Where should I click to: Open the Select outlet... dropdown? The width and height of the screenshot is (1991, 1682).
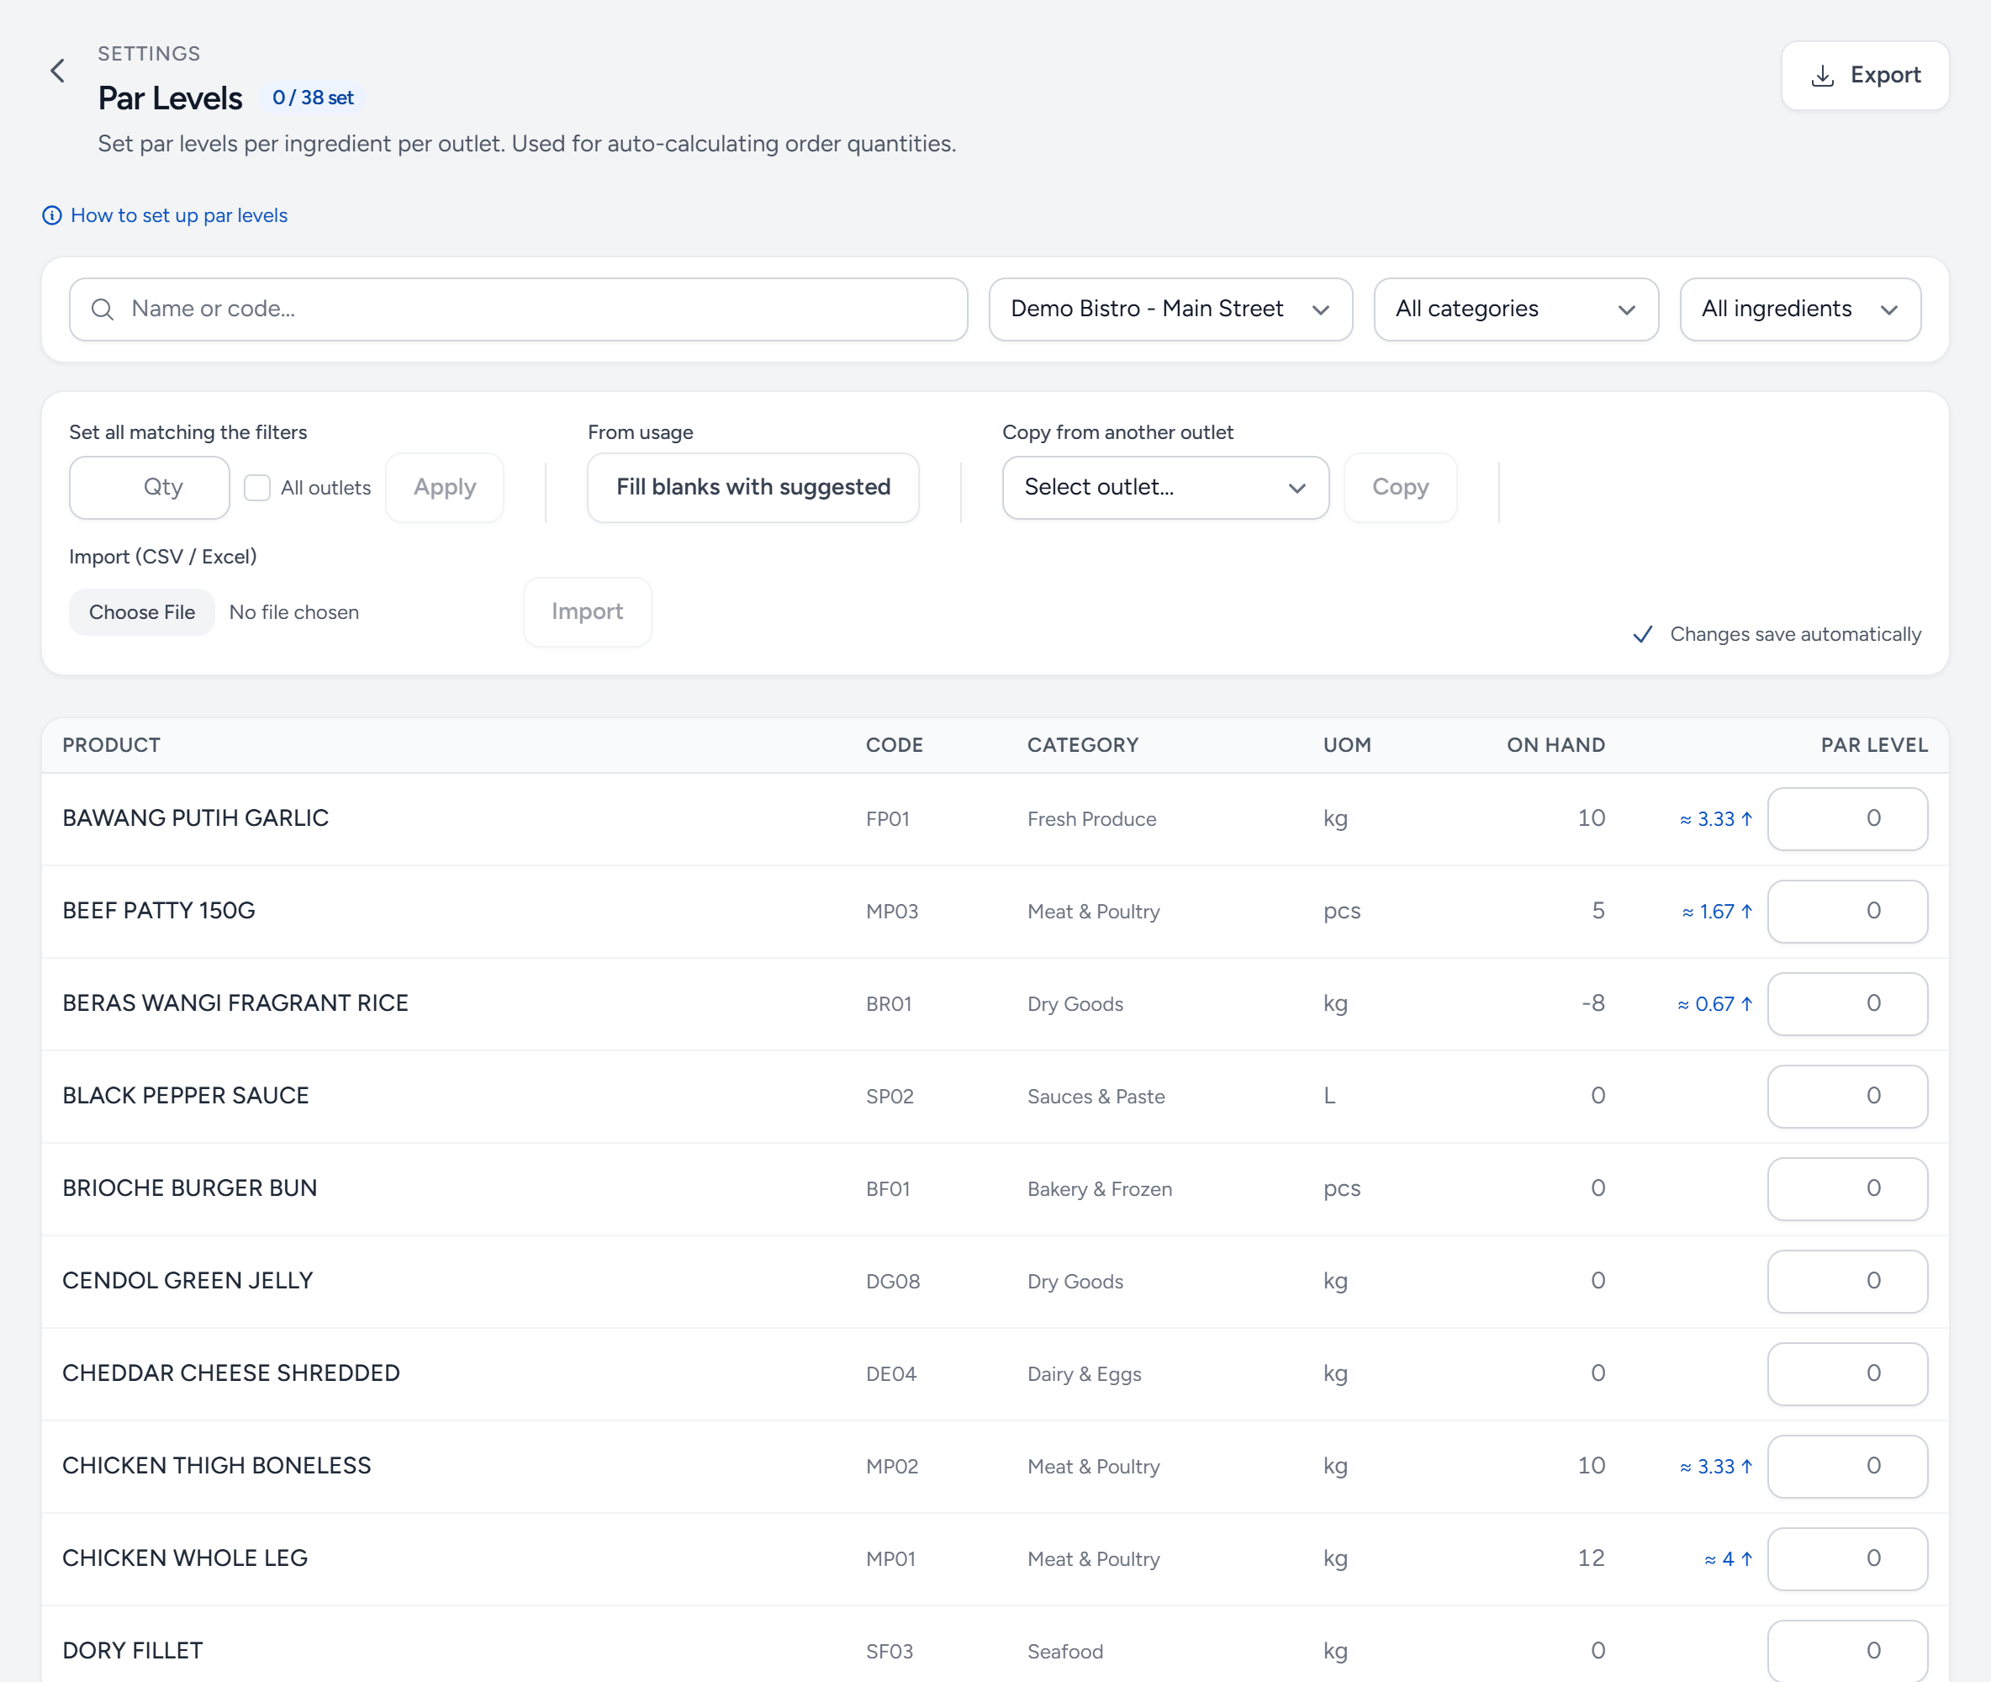tap(1164, 487)
